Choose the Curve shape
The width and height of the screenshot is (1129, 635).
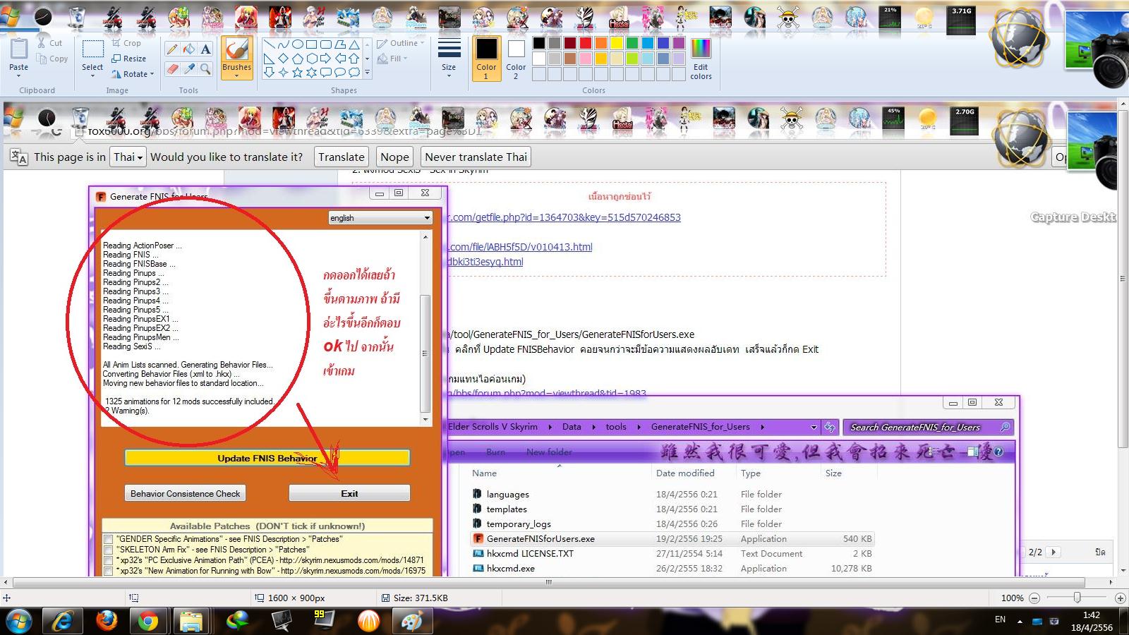[x=283, y=44]
